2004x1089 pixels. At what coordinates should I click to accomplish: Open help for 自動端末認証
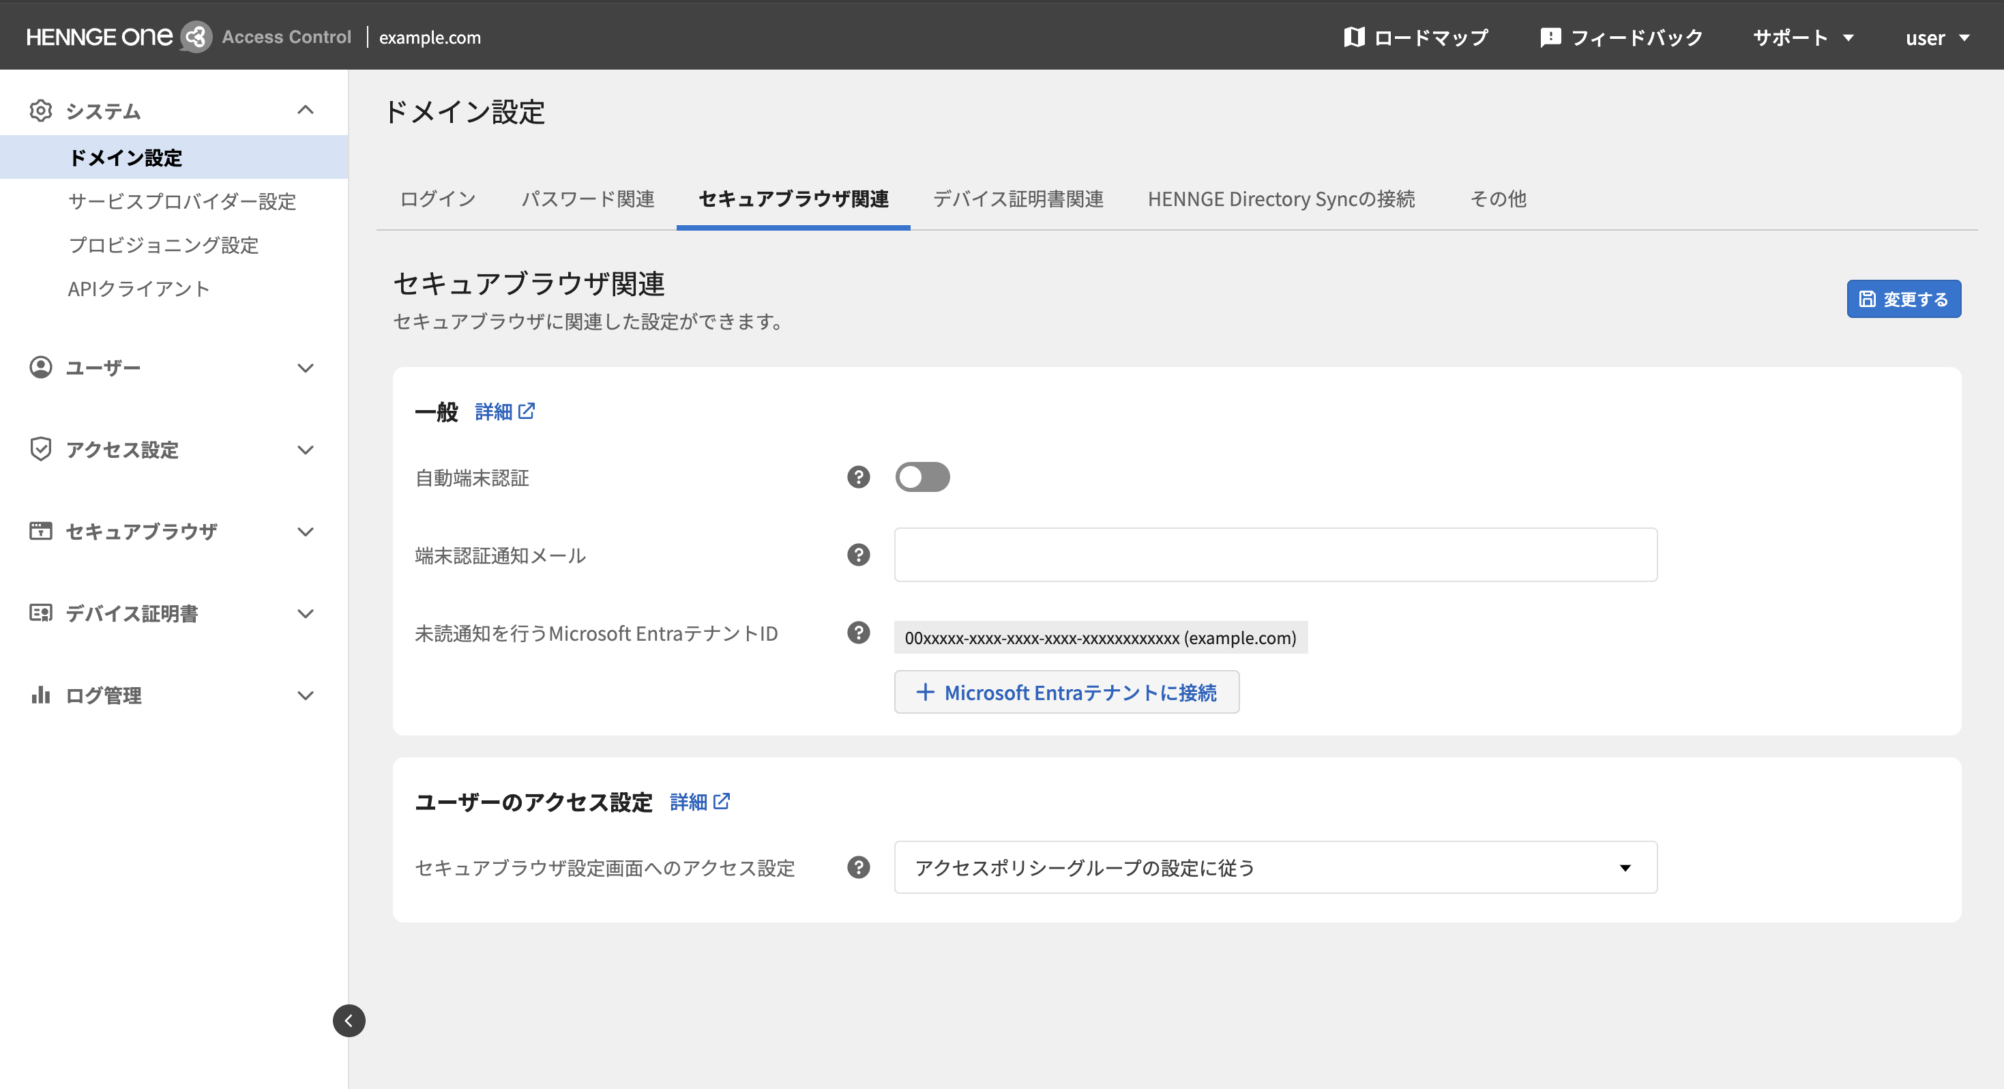coord(858,477)
